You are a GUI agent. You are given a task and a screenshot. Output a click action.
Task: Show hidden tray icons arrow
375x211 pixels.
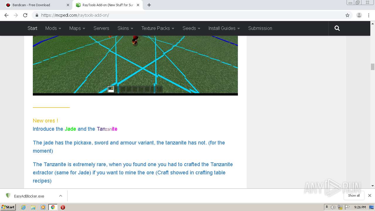pos(327,207)
